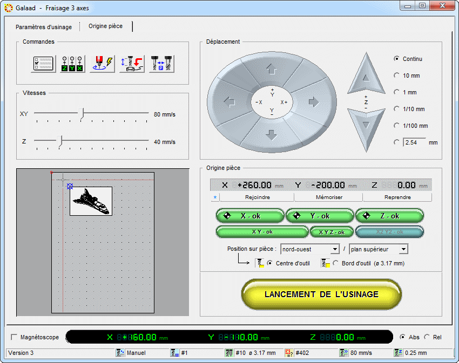This screenshot has height=363, width=459.
Task: Move toward Y+ with the up arrow pad
Action: [272, 69]
